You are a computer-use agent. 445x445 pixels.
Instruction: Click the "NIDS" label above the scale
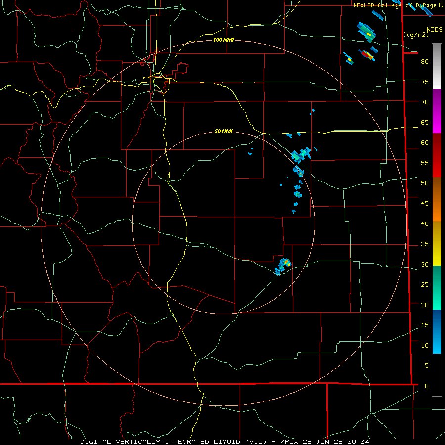(x=435, y=30)
